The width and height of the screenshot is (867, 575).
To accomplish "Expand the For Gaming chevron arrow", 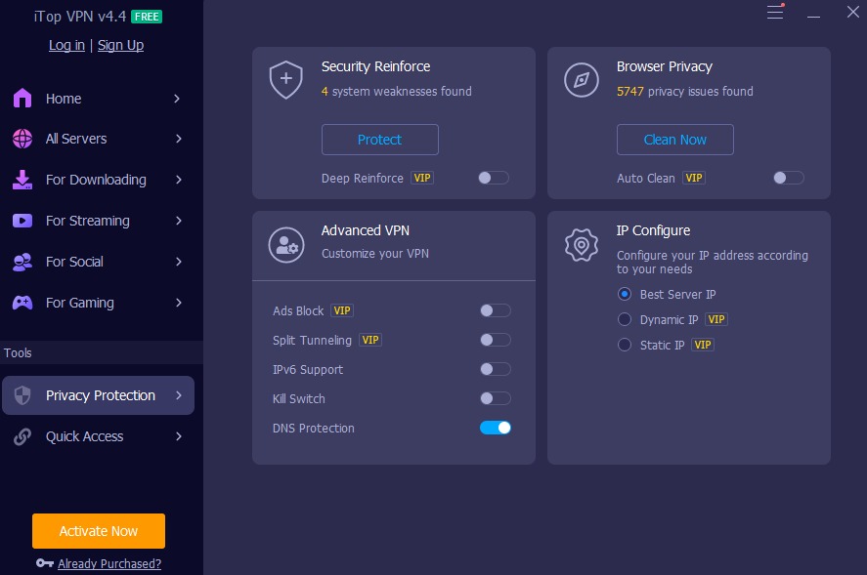I will pyautogui.click(x=178, y=303).
